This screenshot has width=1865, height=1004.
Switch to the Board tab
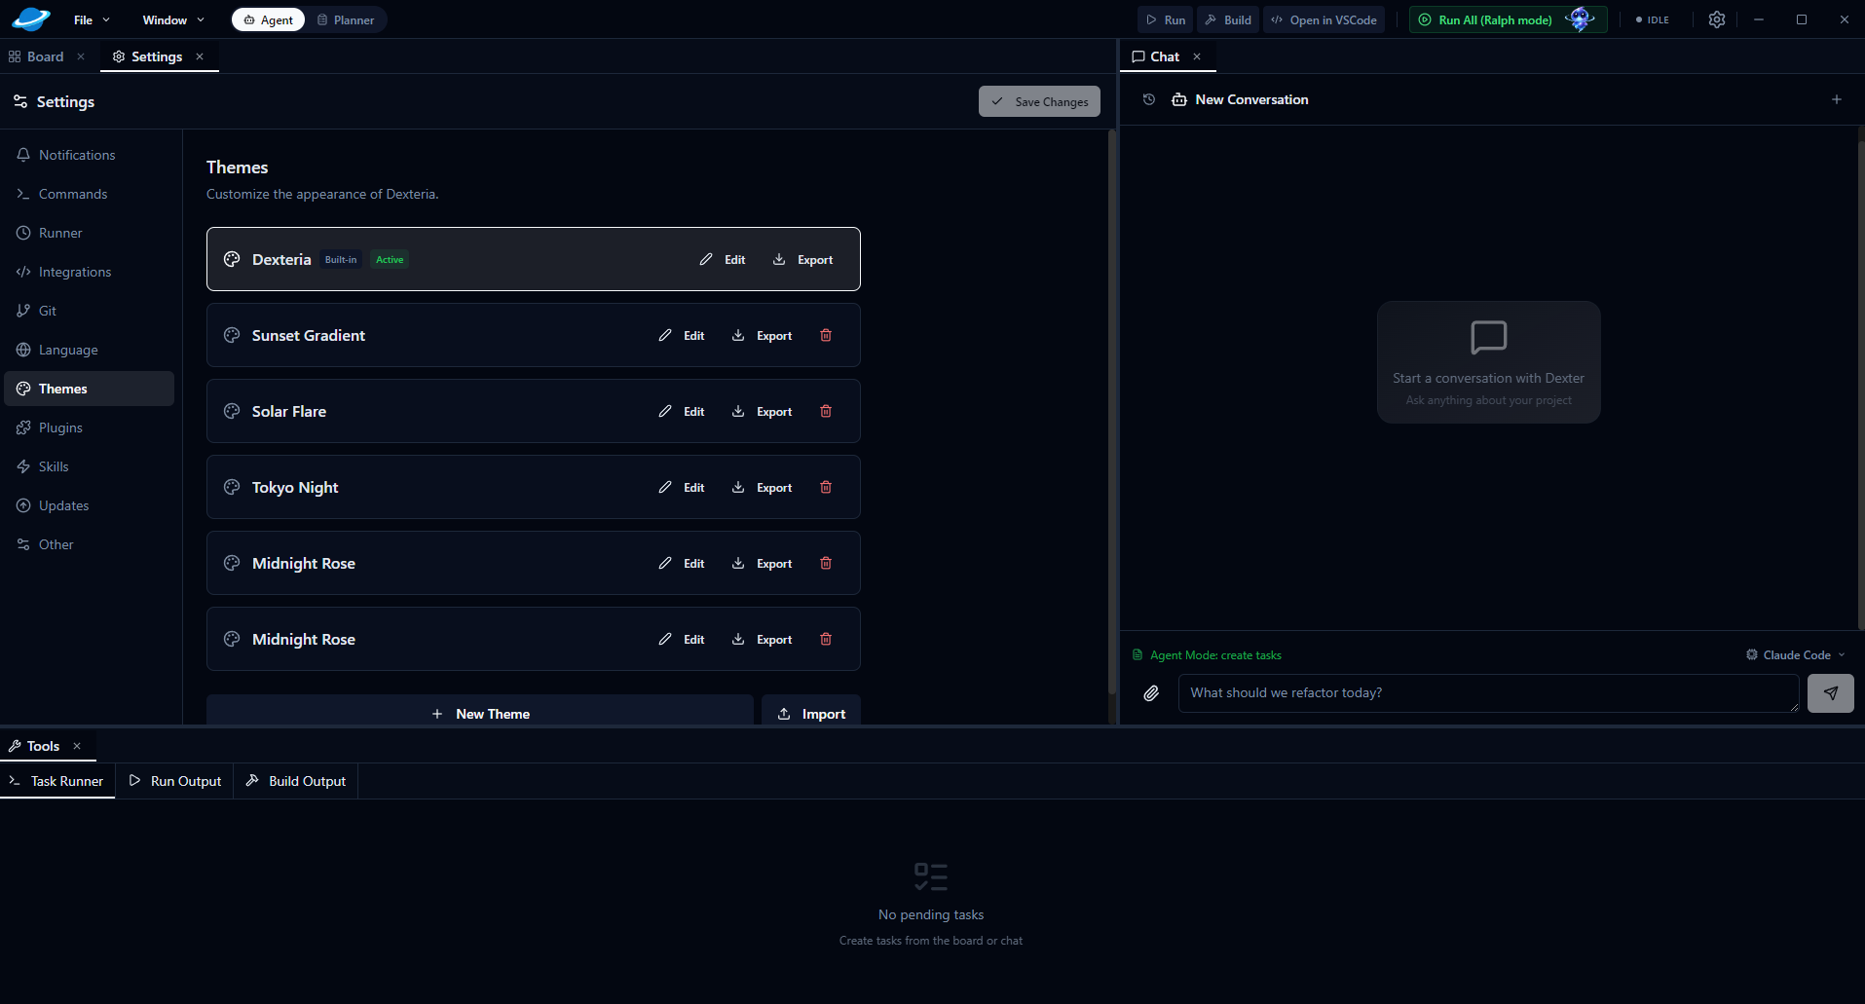tap(43, 56)
